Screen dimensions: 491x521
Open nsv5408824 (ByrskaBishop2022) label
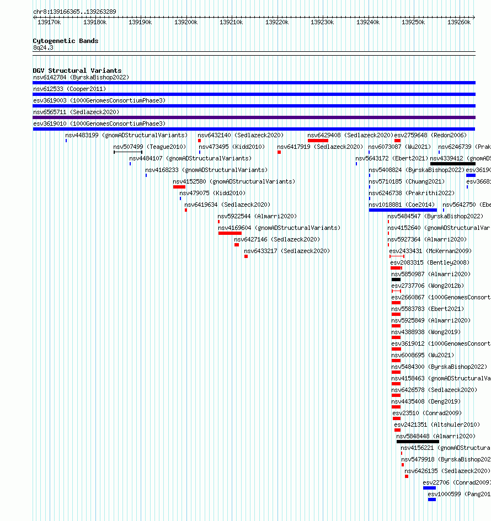point(417,170)
